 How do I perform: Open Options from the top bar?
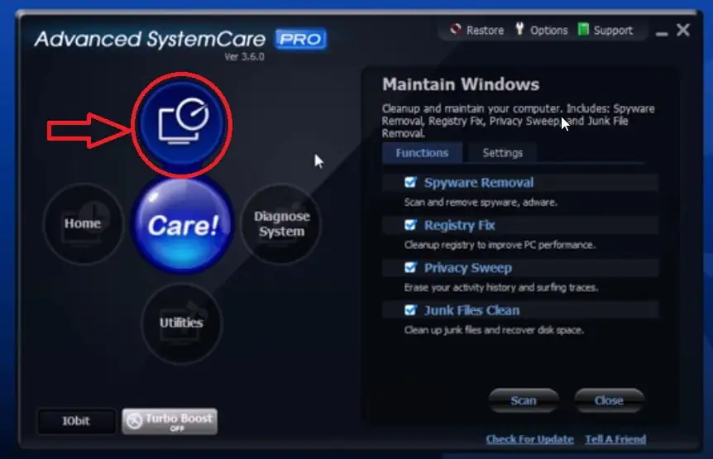pos(542,31)
